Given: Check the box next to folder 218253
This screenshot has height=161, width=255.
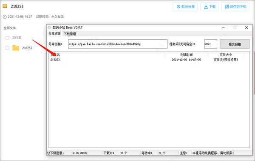Looking at the screenshot, I should pyautogui.click(x=7, y=48).
